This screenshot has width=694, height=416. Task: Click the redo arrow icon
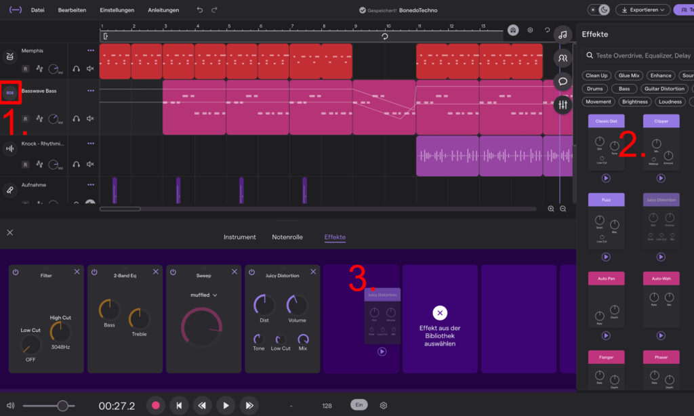click(x=214, y=9)
